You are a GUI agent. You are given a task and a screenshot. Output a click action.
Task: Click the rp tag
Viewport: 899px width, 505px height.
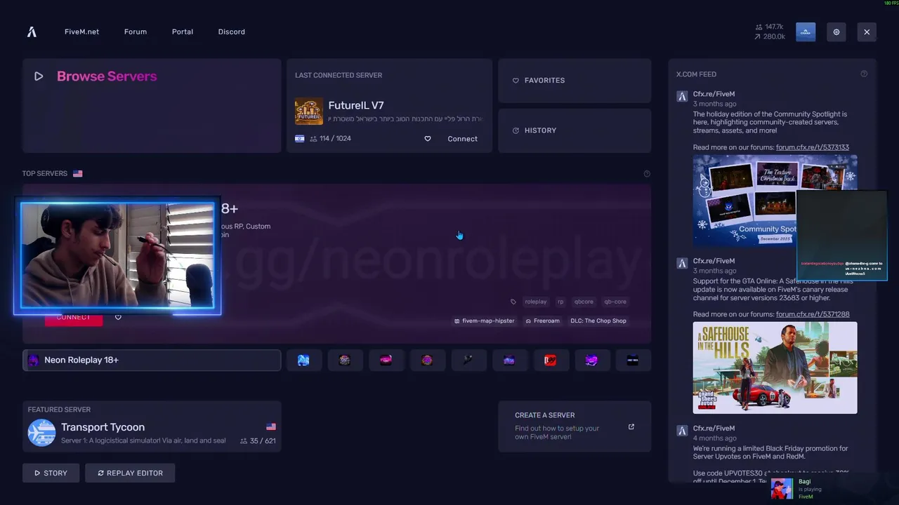point(560,302)
